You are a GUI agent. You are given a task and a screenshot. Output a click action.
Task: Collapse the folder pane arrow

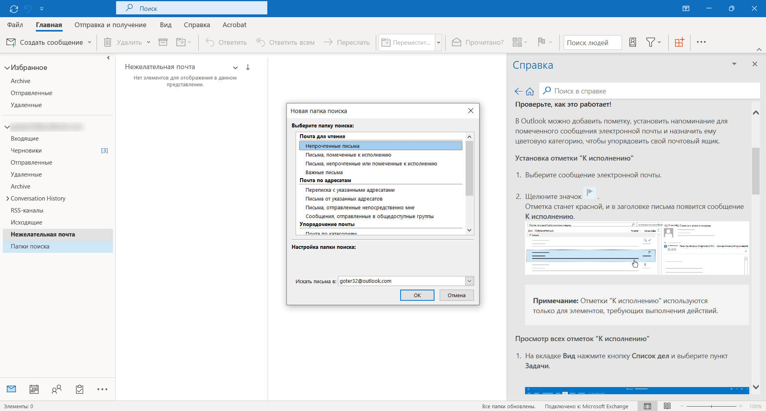pyautogui.click(x=108, y=58)
